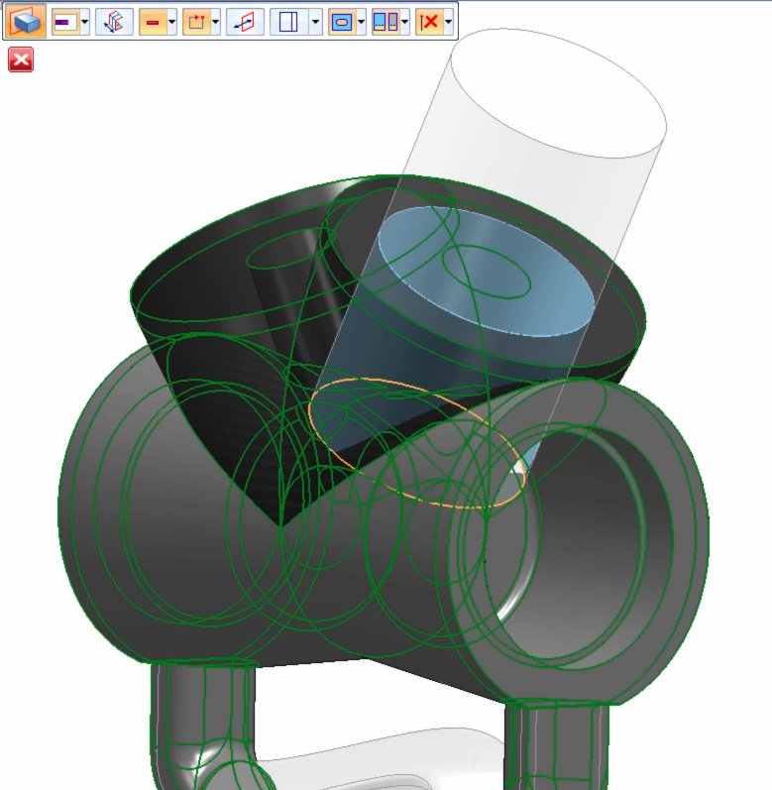Viewport: 772px width, 790px height.
Task: Expand dropdown next to split rectangle icon
Action: [315, 22]
